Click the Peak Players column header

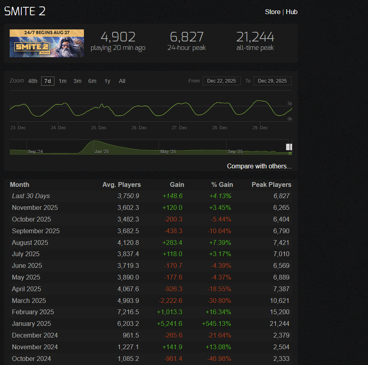pos(271,185)
